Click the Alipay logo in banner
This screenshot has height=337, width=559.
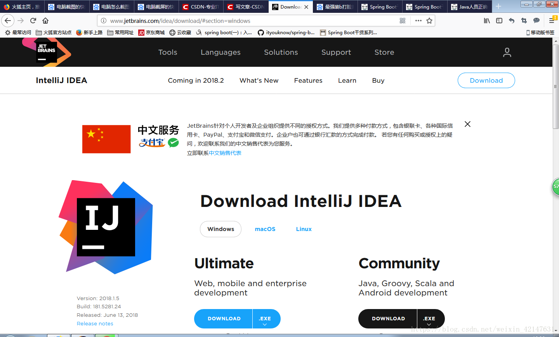pos(152,142)
